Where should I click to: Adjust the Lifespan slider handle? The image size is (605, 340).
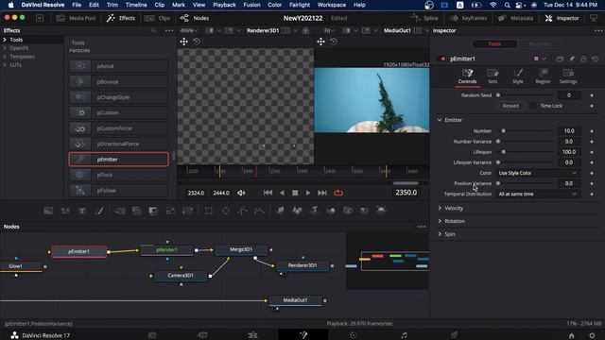[x=504, y=152]
